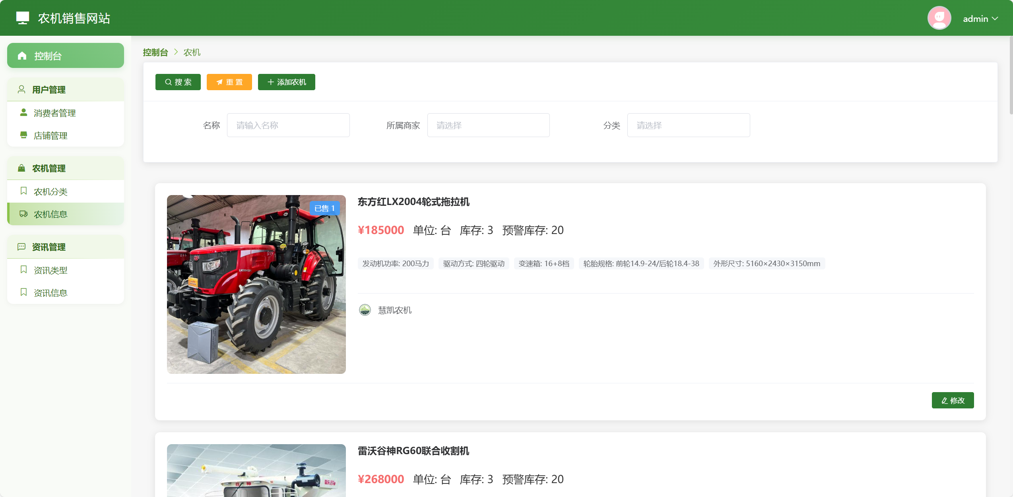This screenshot has height=497, width=1013.
Task: Click the page vertical scrollbar
Action: click(1011, 75)
